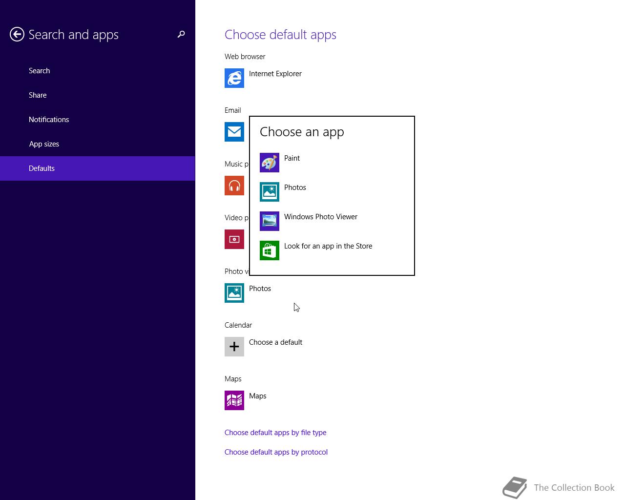This screenshot has height=500, width=625.
Task: Click the Music headphones icon
Action: coord(234,186)
